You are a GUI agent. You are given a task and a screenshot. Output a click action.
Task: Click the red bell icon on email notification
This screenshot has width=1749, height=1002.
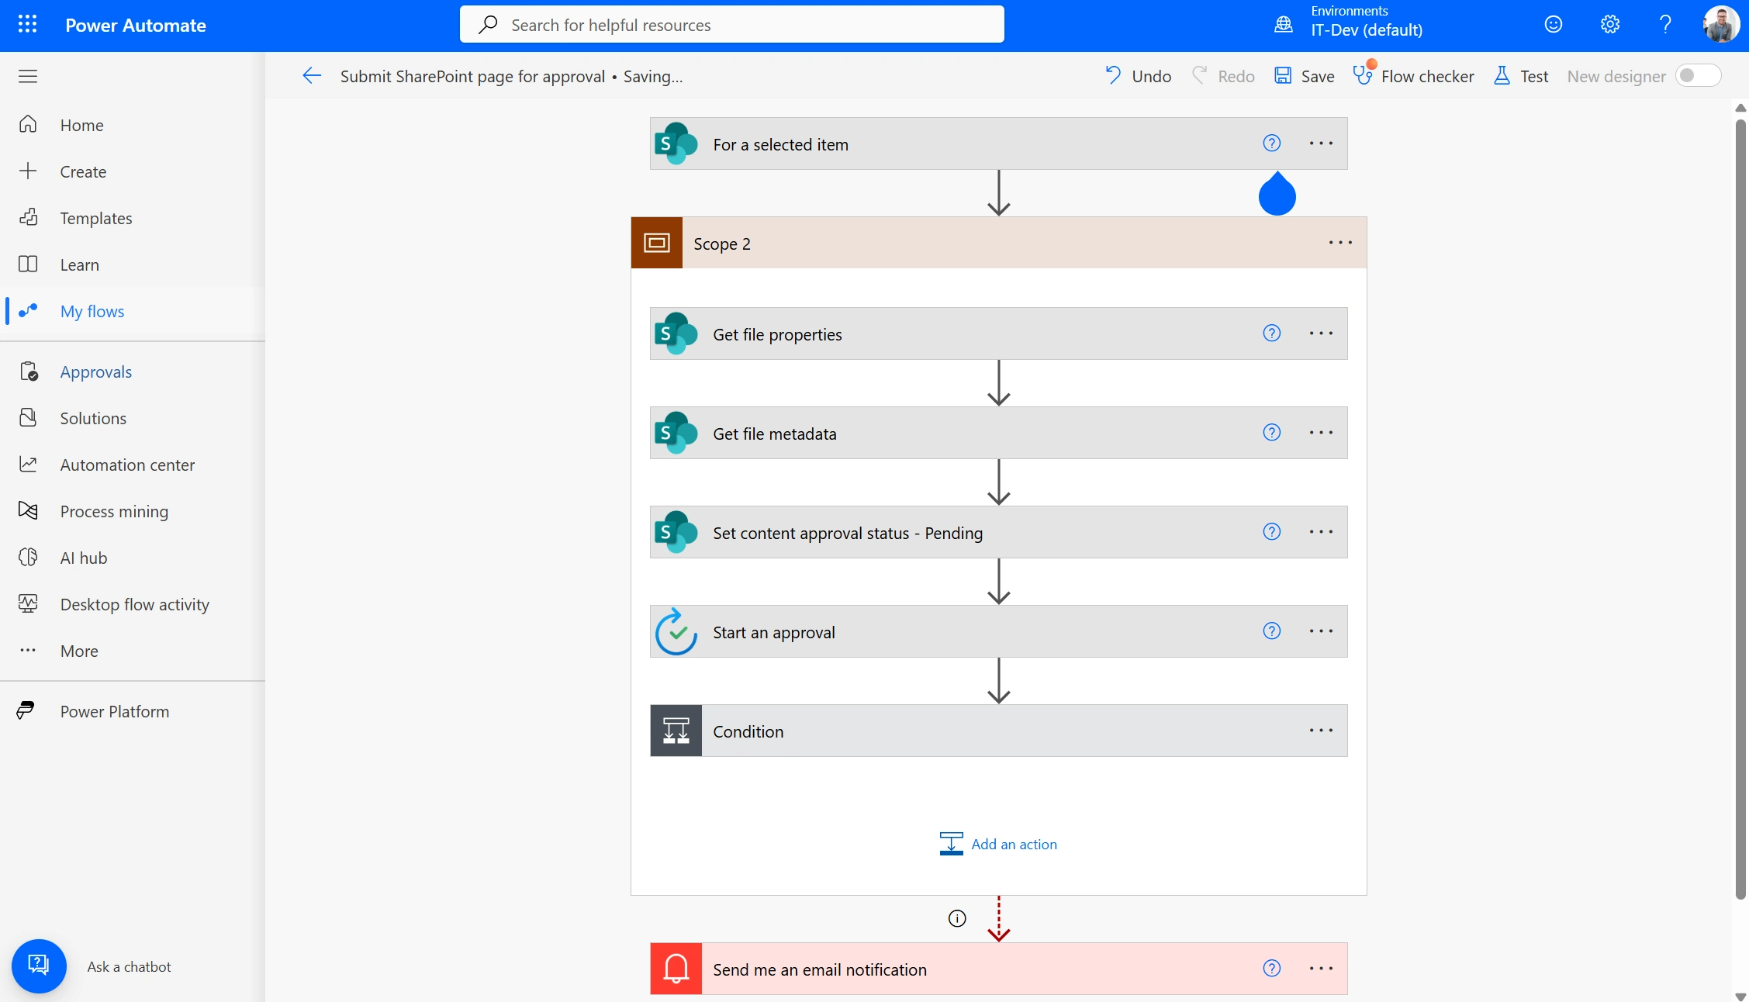(675, 969)
